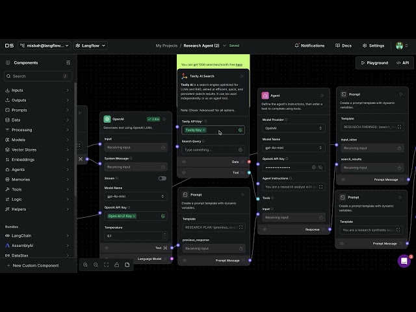The height and width of the screenshot is (312, 416).
Task: Click the DS logo icon
Action: (x=9, y=45)
